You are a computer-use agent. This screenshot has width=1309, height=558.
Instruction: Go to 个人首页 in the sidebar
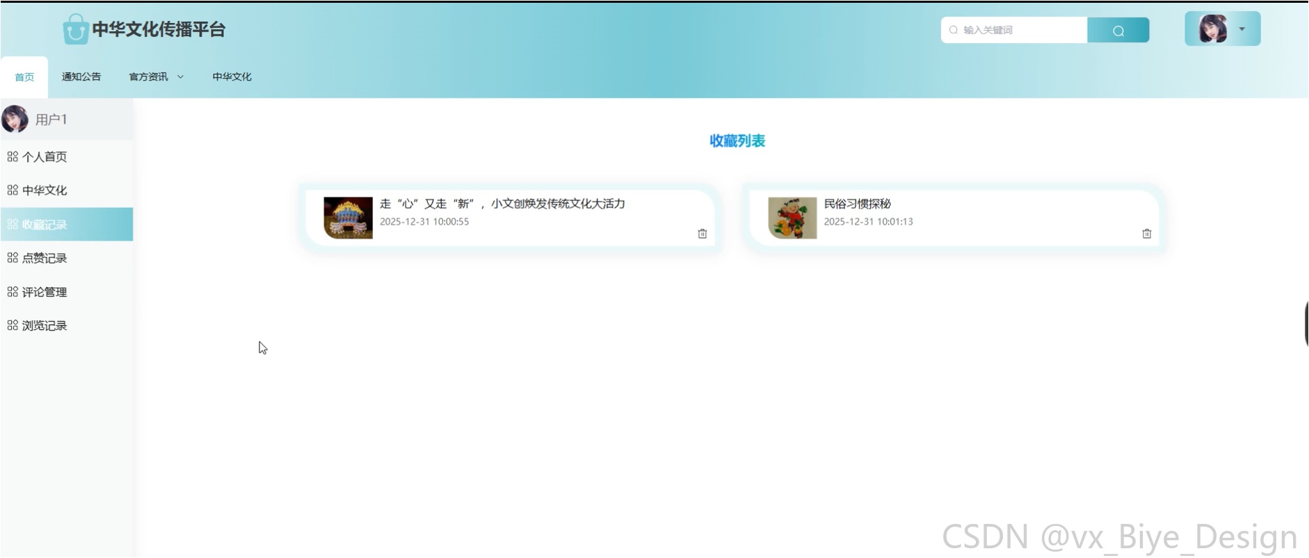tap(67, 157)
